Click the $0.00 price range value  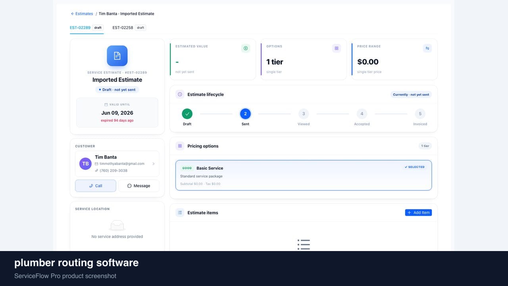(x=368, y=62)
